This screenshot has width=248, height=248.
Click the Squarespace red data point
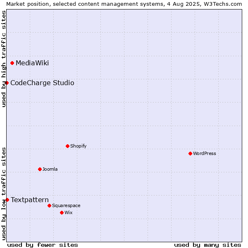pos(49,205)
